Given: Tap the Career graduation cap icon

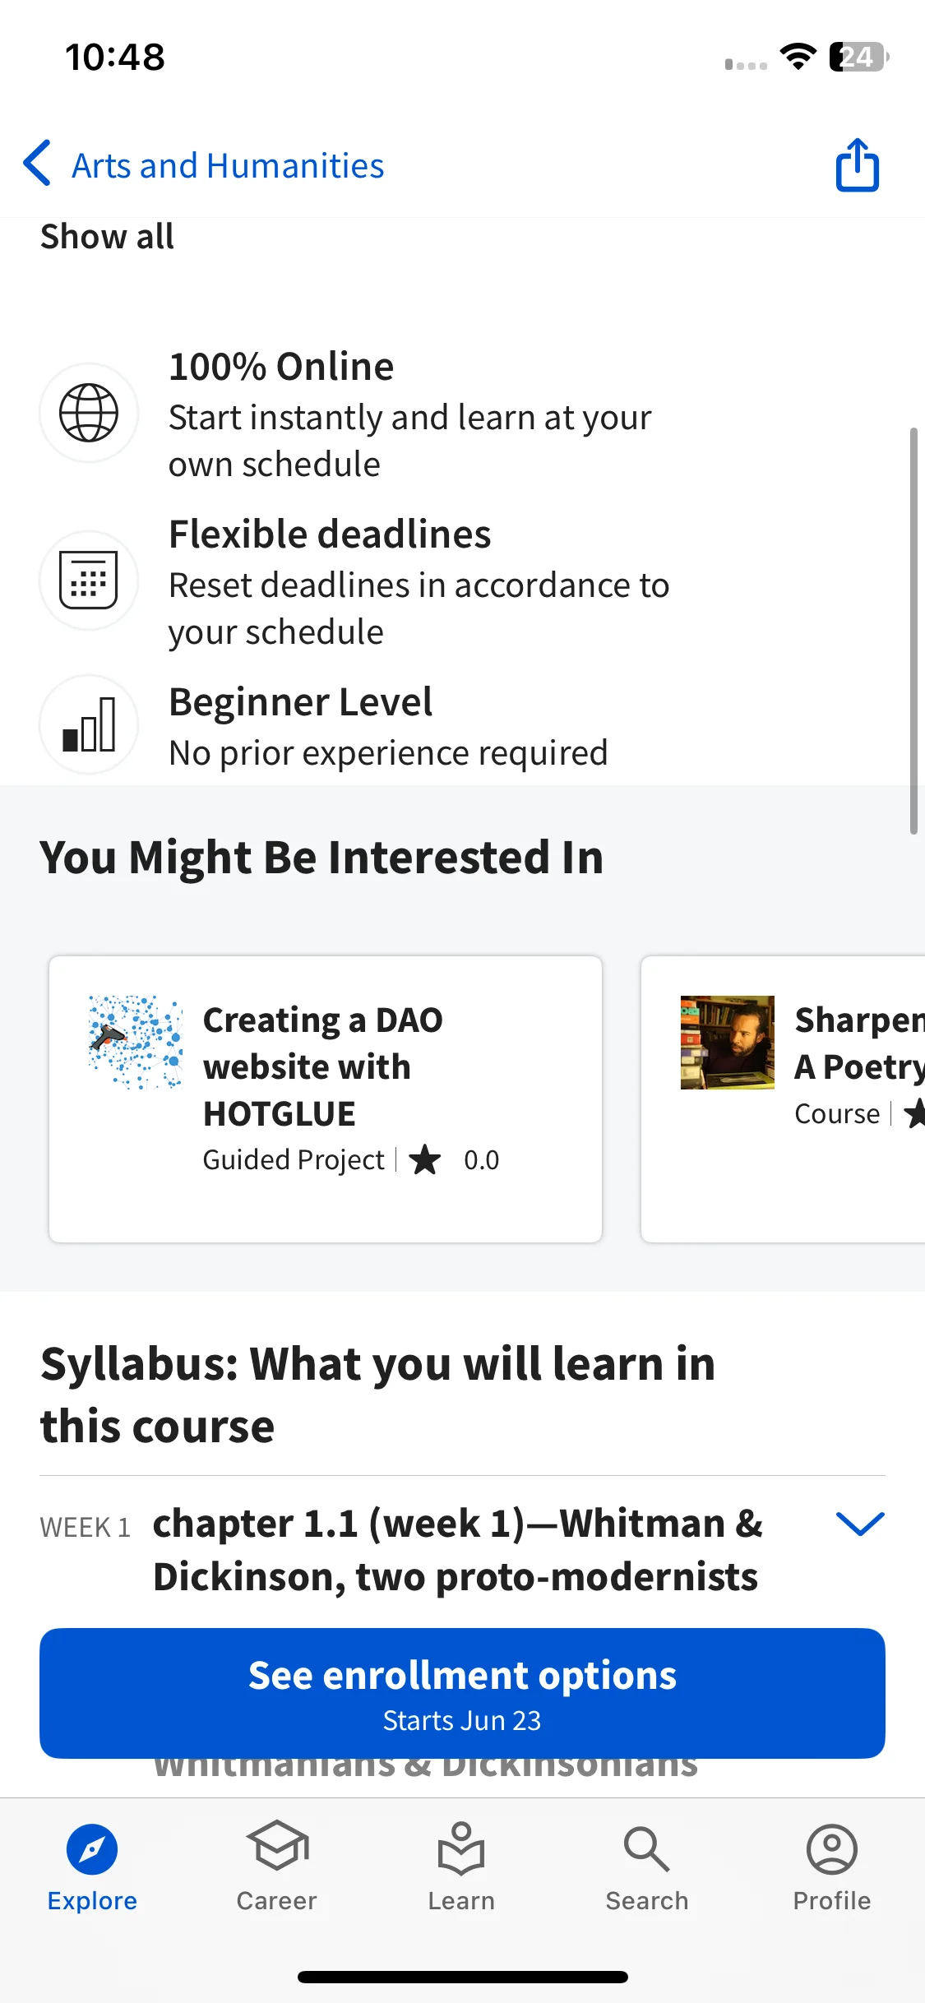Looking at the screenshot, I should pos(277,1847).
